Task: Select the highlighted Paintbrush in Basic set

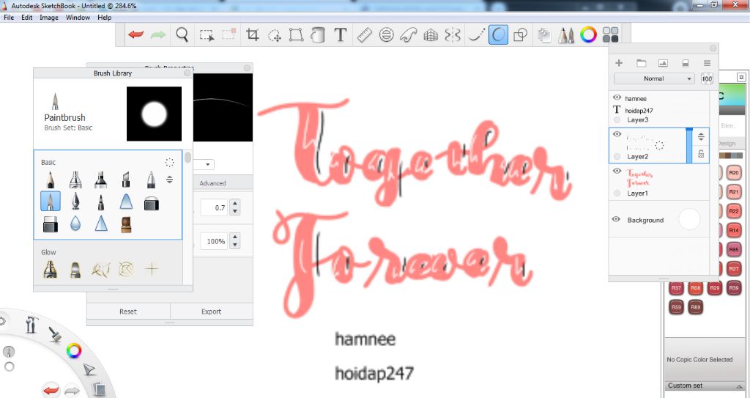Action: click(x=51, y=201)
